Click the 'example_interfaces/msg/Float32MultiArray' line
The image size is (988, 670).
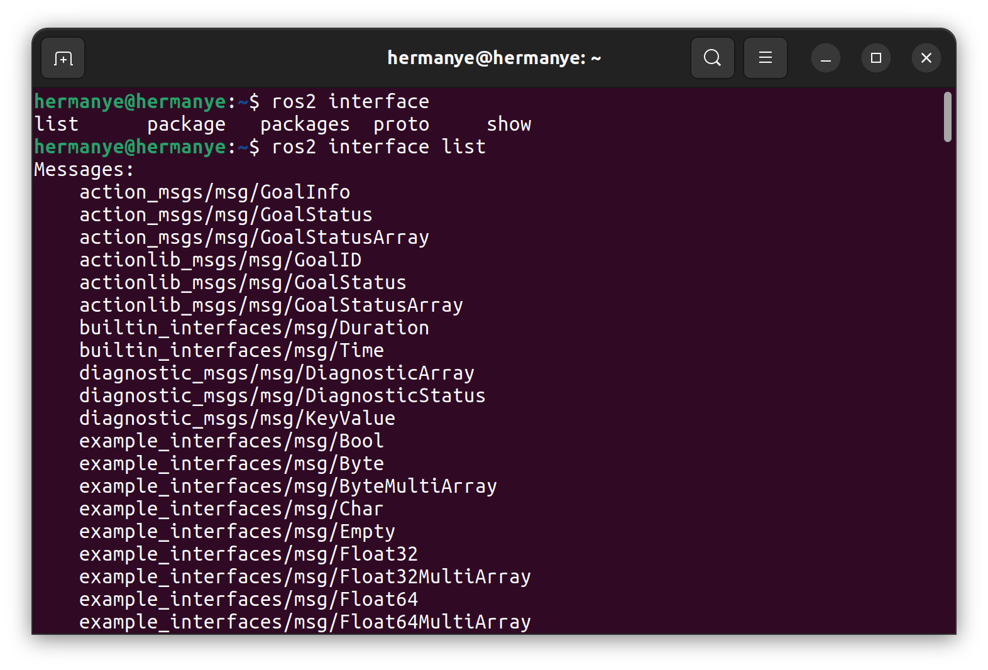(305, 577)
